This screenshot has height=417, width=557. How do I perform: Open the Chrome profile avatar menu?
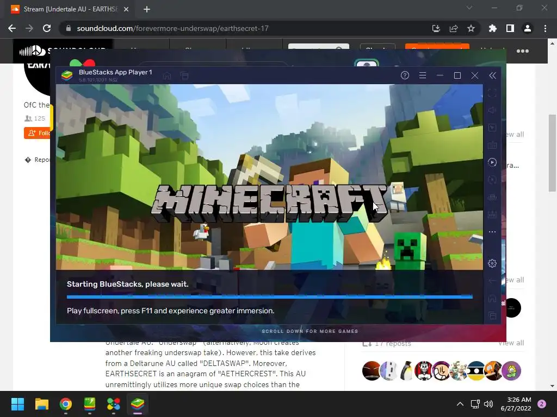click(x=528, y=28)
